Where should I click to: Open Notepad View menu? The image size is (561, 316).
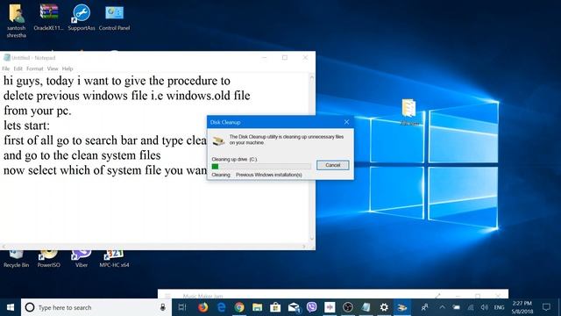[x=53, y=68]
